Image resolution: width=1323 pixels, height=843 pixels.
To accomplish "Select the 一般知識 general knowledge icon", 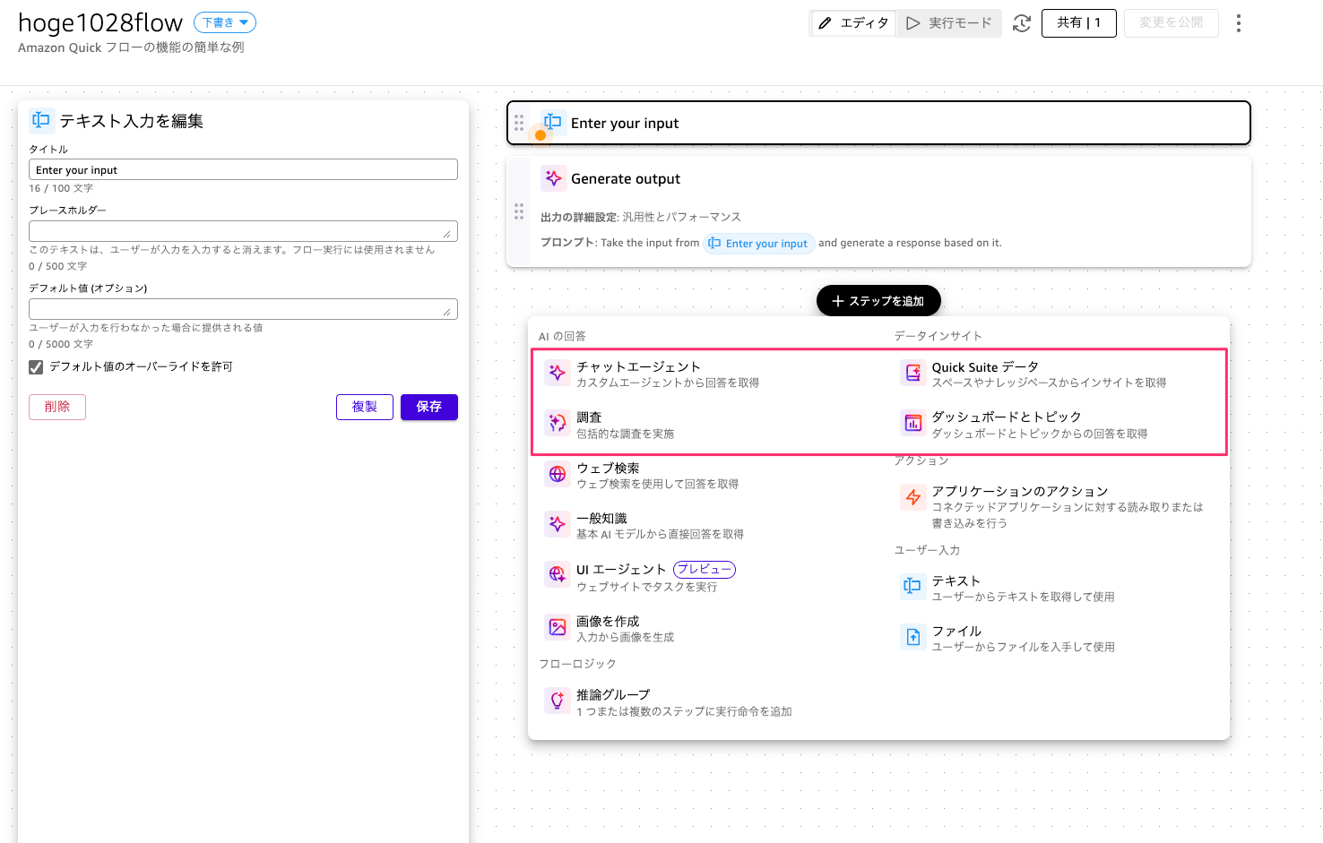I will [x=557, y=523].
